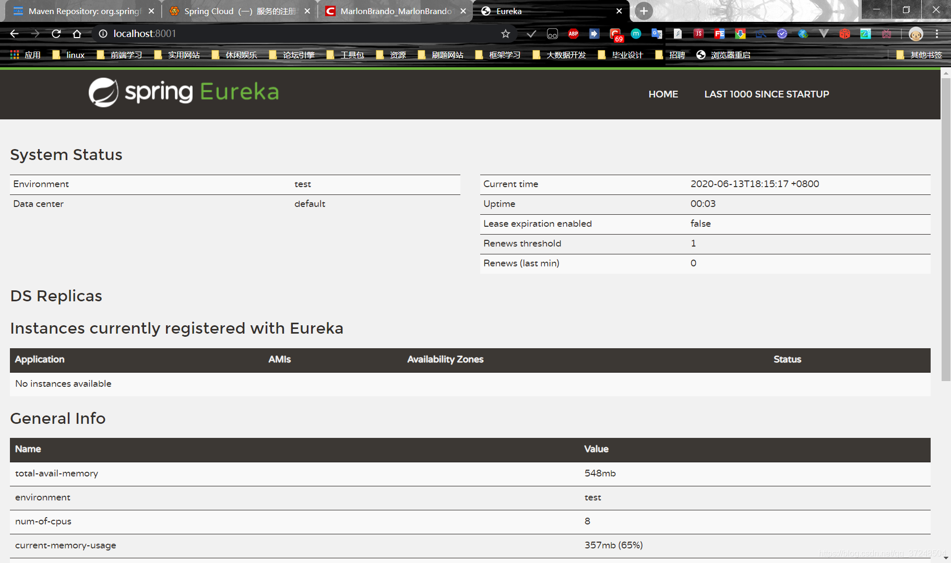Click the HOME navigation link
This screenshot has width=951, height=563.
click(663, 94)
